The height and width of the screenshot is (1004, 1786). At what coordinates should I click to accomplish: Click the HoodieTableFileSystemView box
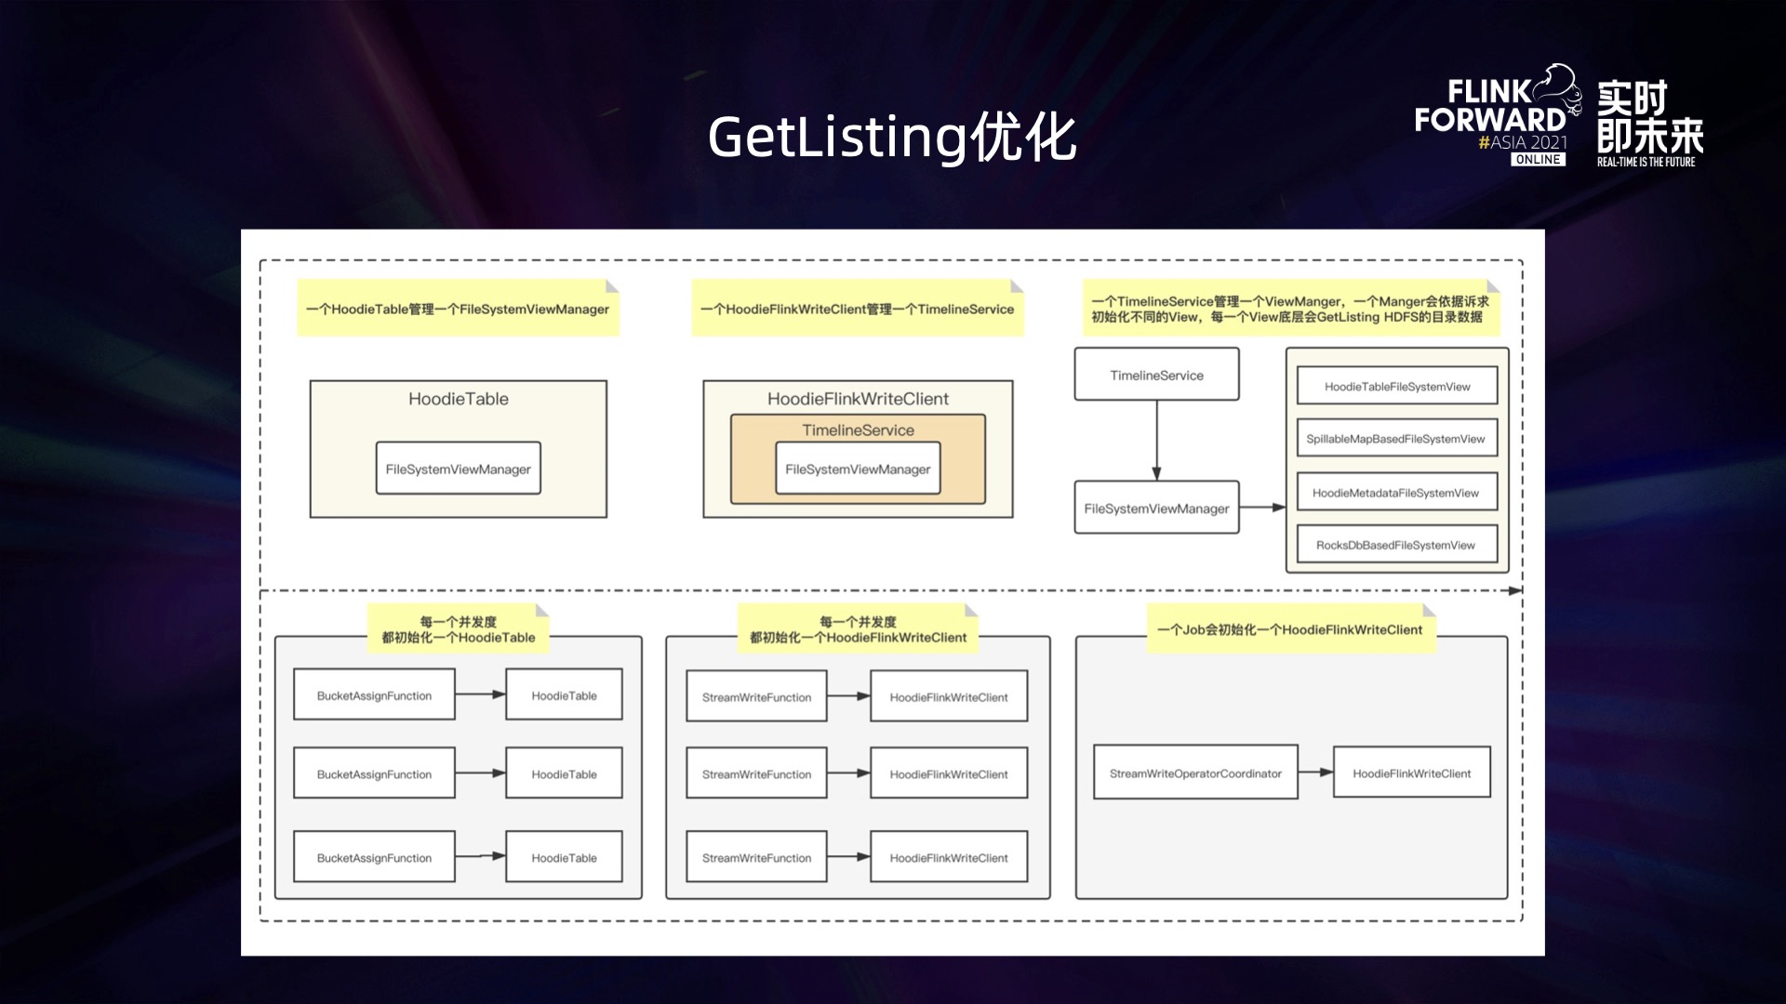pyautogui.click(x=1396, y=387)
